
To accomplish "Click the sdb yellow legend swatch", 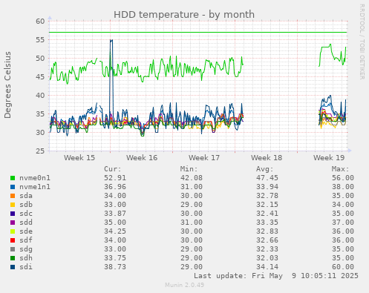I will click(13, 205).
